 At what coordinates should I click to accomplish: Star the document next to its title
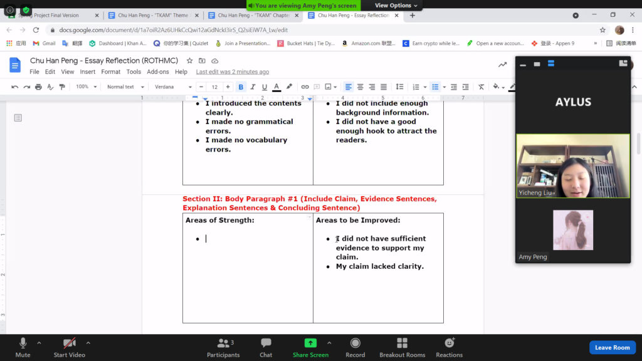[x=189, y=61]
